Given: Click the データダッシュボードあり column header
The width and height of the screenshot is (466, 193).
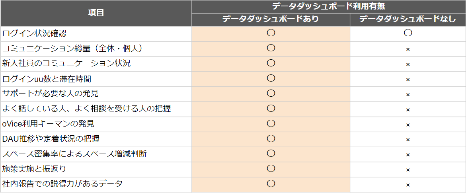Looking at the screenshot, I should 271,19.
